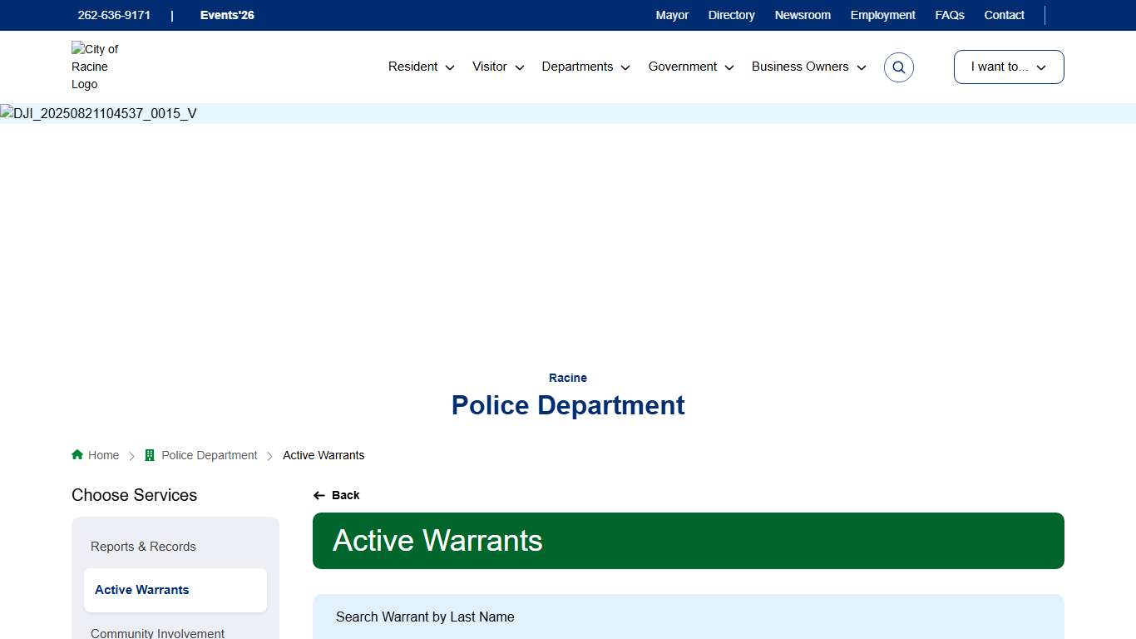Open the Employment page link
The width and height of the screenshot is (1136, 639).
tap(882, 15)
